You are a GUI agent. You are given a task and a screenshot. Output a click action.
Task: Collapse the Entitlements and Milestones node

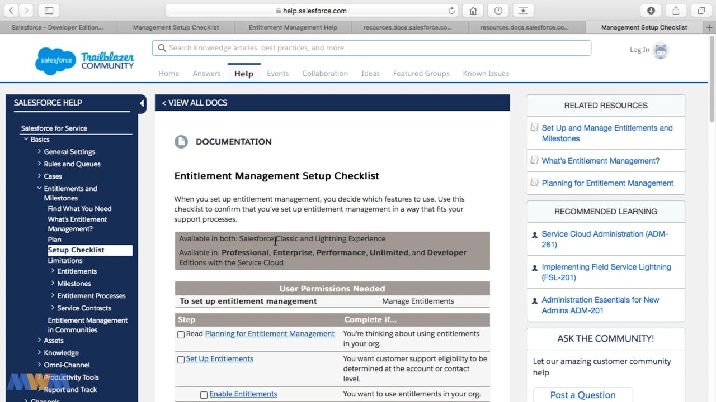pyautogui.click(x=39, y=189)
